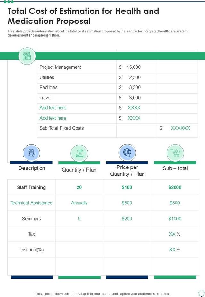This screenshot has width=205, height=297.
Task: Select the 'Tax' row label
Action: coord(31,234)
